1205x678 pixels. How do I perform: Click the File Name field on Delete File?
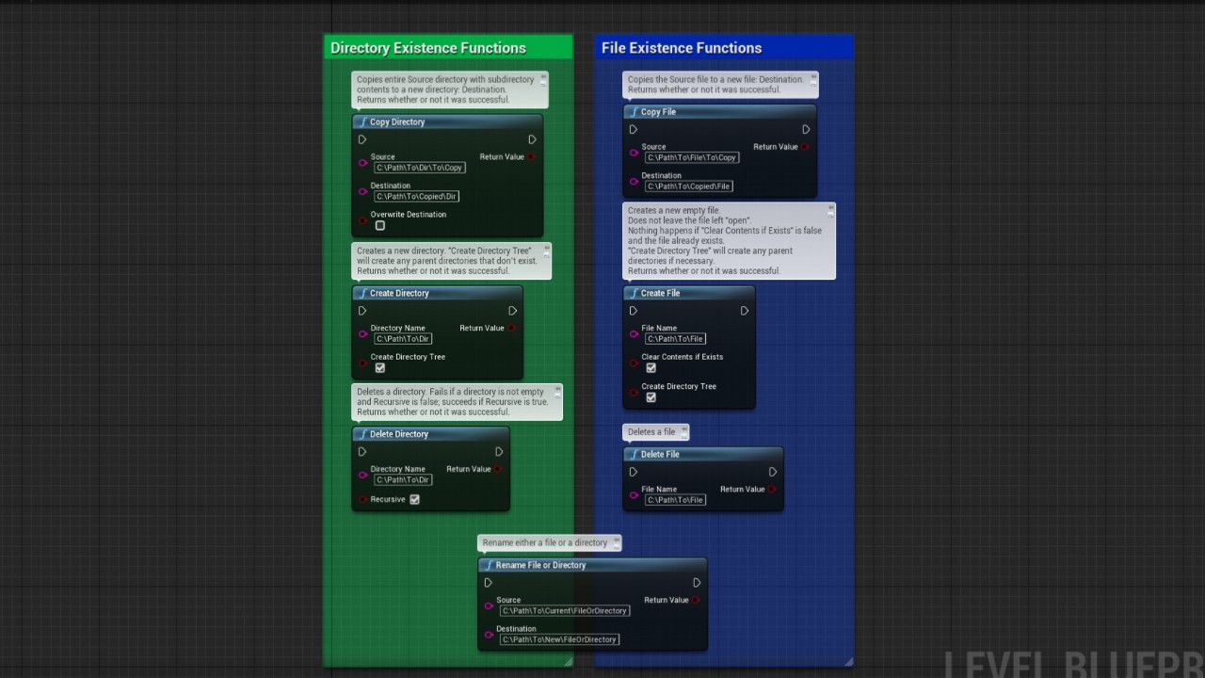[x=676, y=500]
